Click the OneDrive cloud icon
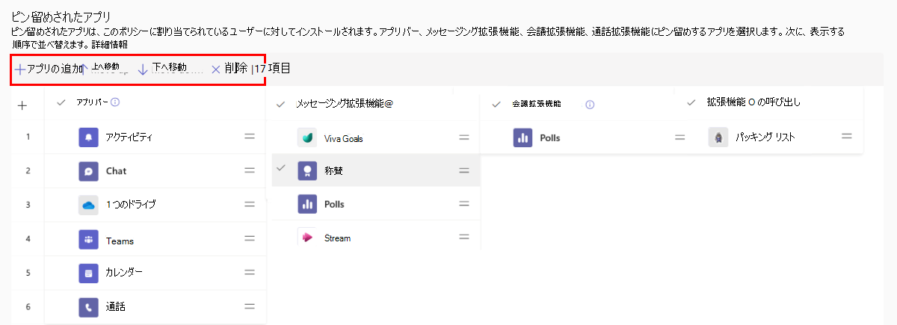The width and height of the screenshot is (897, 325). point(89,205)
